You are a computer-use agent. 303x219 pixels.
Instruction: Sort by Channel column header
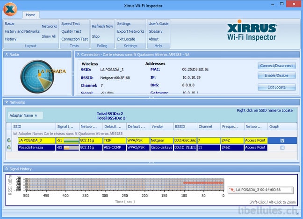point(209,127)
